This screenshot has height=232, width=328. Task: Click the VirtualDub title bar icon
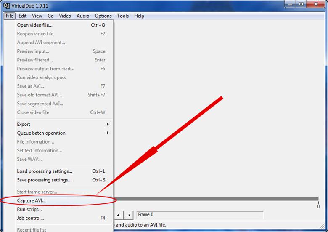6,5
